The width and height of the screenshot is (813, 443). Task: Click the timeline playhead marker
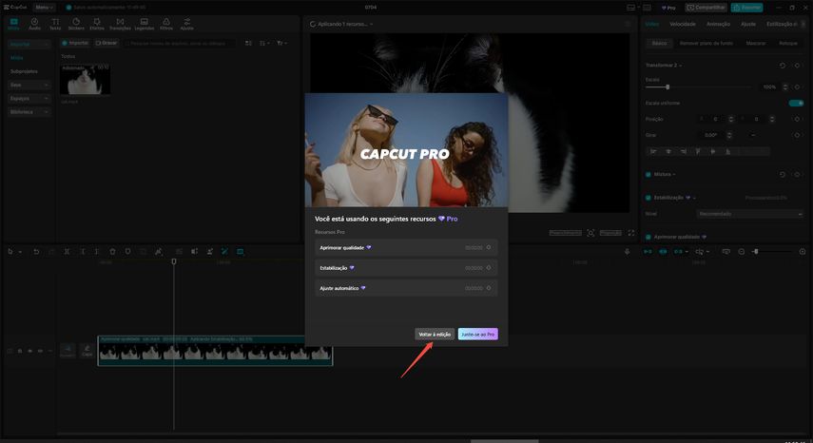point(174,261)
